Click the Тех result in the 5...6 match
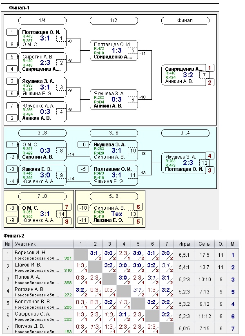245x336 pixels. (x=116, y=214)
